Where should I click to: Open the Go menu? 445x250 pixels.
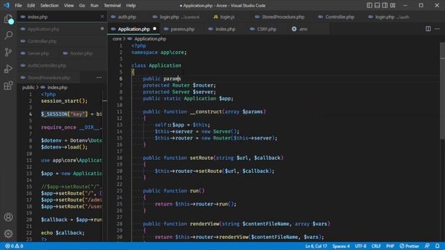click(82, 6)
